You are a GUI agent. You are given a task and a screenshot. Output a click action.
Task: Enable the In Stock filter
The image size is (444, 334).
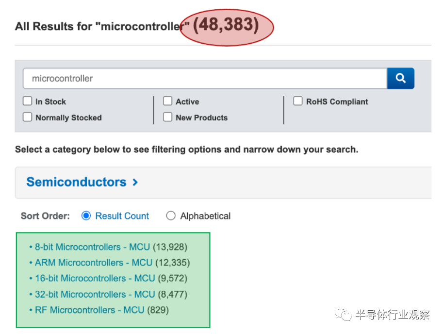(x=28, y=101)
